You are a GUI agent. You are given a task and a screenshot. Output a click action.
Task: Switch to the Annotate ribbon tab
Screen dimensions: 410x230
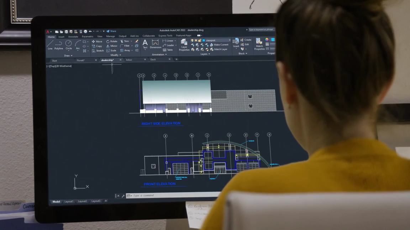pyautogui.click(x=73, y=37)
